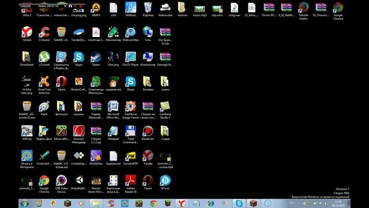Viewport: 369px width, 208px height.
Task: Launch Avast Free Antivirus
Action: point(44,85)
